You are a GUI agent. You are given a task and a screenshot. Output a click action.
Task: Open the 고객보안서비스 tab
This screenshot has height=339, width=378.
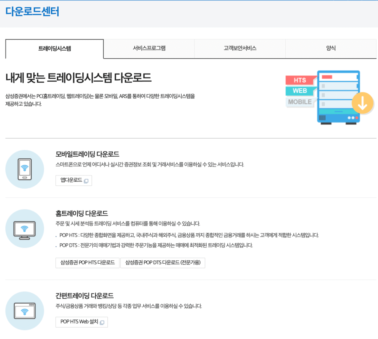(240, 49)
